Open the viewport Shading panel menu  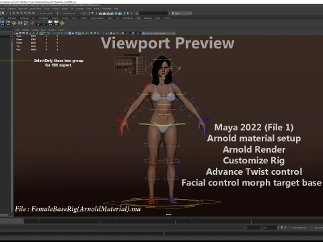pos(26,30)
